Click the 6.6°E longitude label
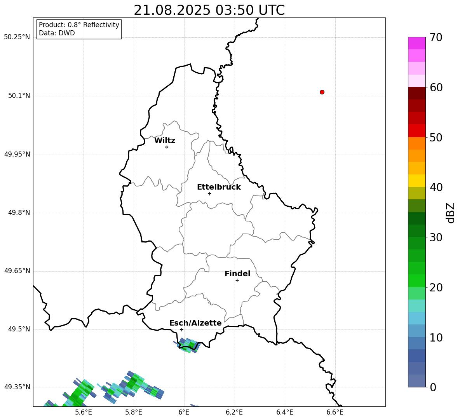 tap(335, 413)
